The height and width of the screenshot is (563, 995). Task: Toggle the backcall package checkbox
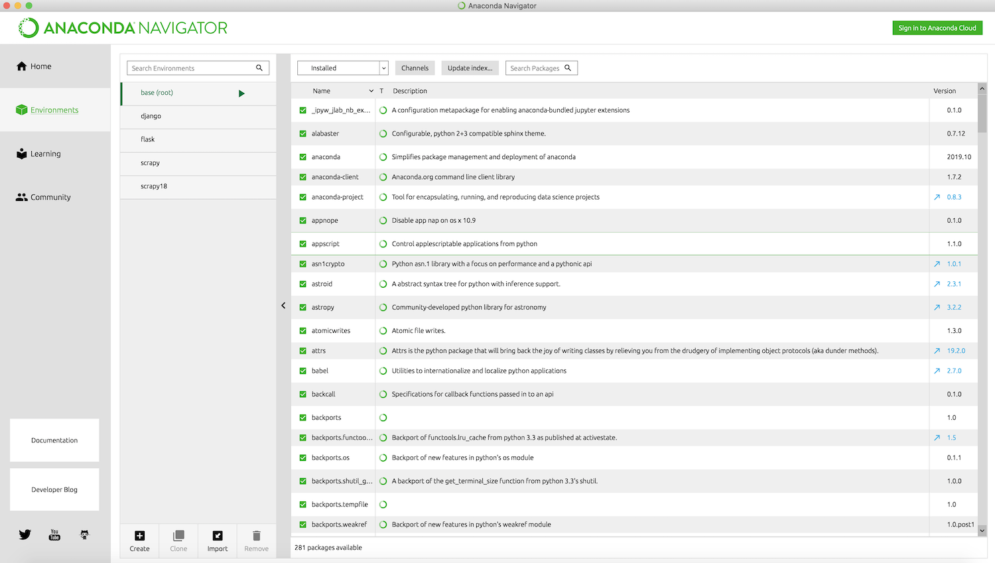[303, 395]
